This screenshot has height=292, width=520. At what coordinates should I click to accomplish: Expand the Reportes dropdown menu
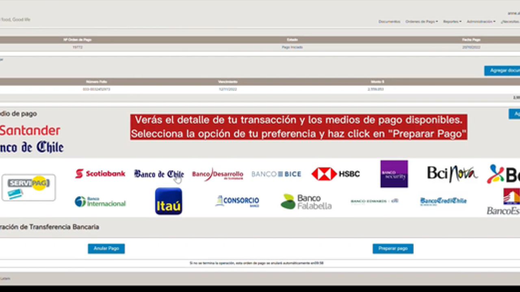452,21
